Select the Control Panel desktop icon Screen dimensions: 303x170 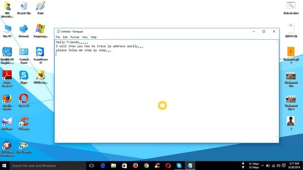tap(24, 56)
